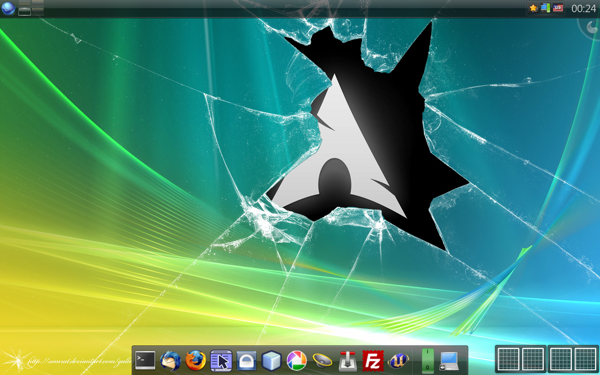Viewport: 600px width, 375px height.
Task: Launch Unreal Tournament from the dock
Action: click(398, 361)
